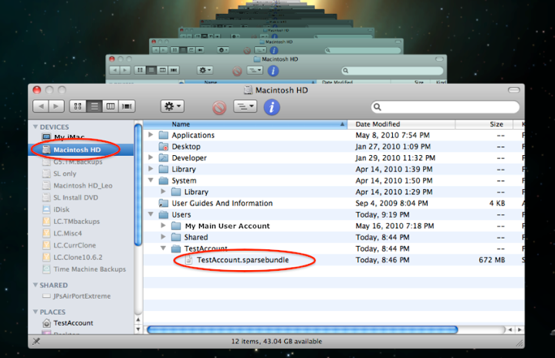Expand the Applications folder
Viewport: 555px width, 358px height.
click(x=151, y=135)
